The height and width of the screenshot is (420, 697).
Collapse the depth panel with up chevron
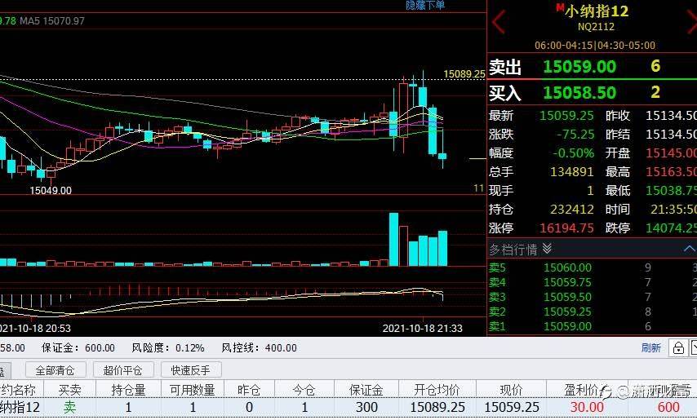click(690, 249)
